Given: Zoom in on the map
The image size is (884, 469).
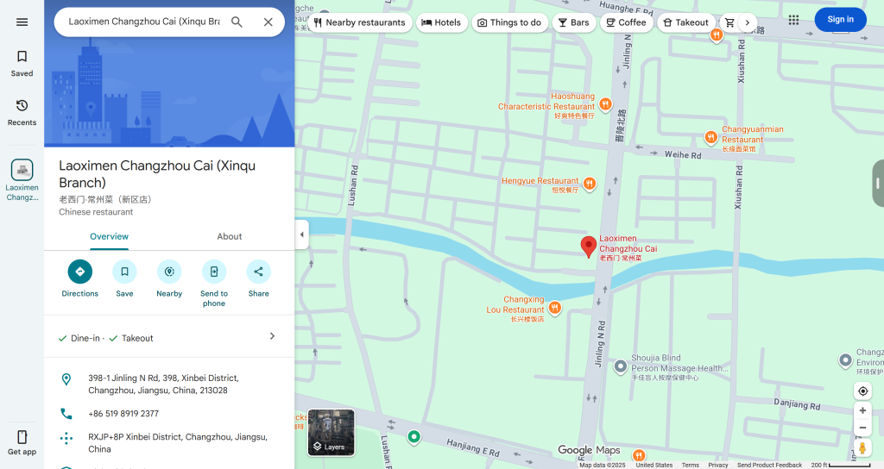Looking at the screenshot, I should 862,411.
